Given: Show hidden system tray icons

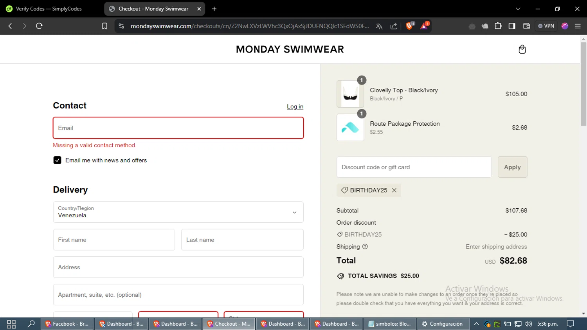Looking at the screenshot, I should point(476,324).
